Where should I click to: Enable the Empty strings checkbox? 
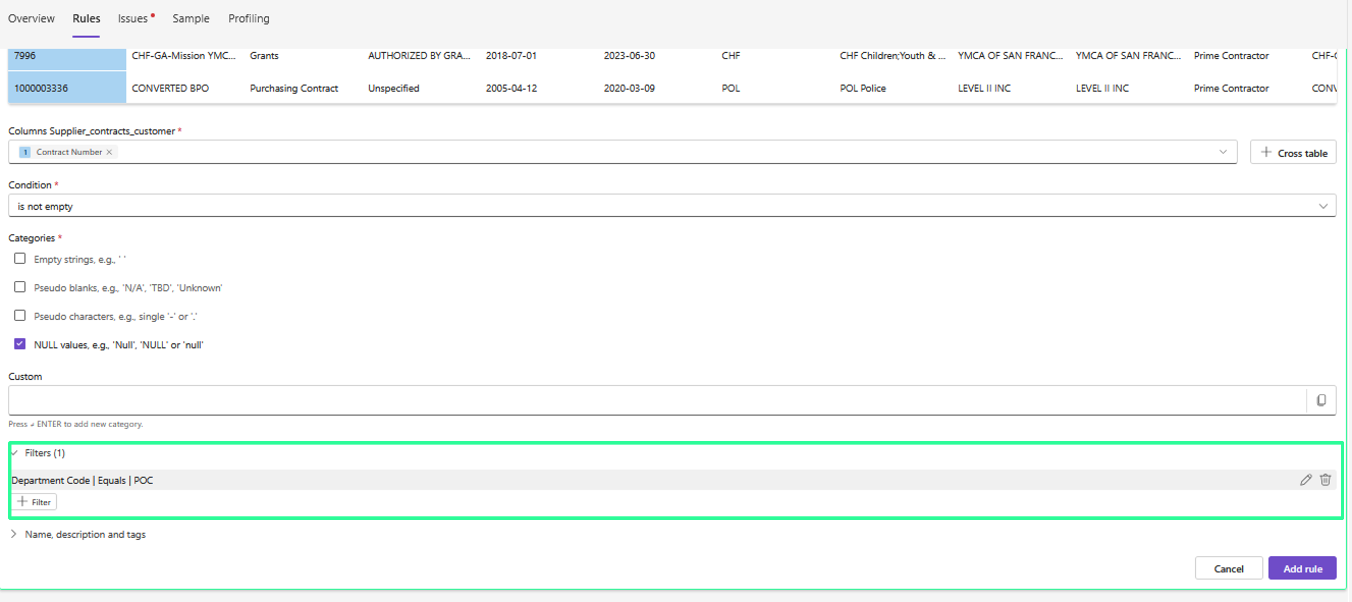point(20,259)
